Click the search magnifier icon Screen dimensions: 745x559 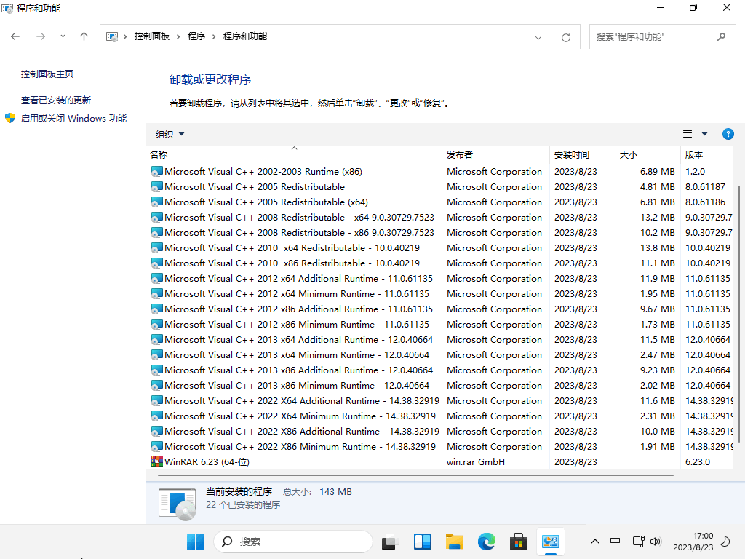(721, 36)
